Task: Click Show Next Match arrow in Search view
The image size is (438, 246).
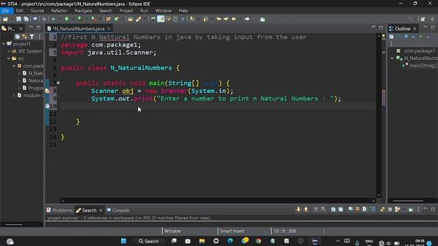Action: (x=298, y=209)
